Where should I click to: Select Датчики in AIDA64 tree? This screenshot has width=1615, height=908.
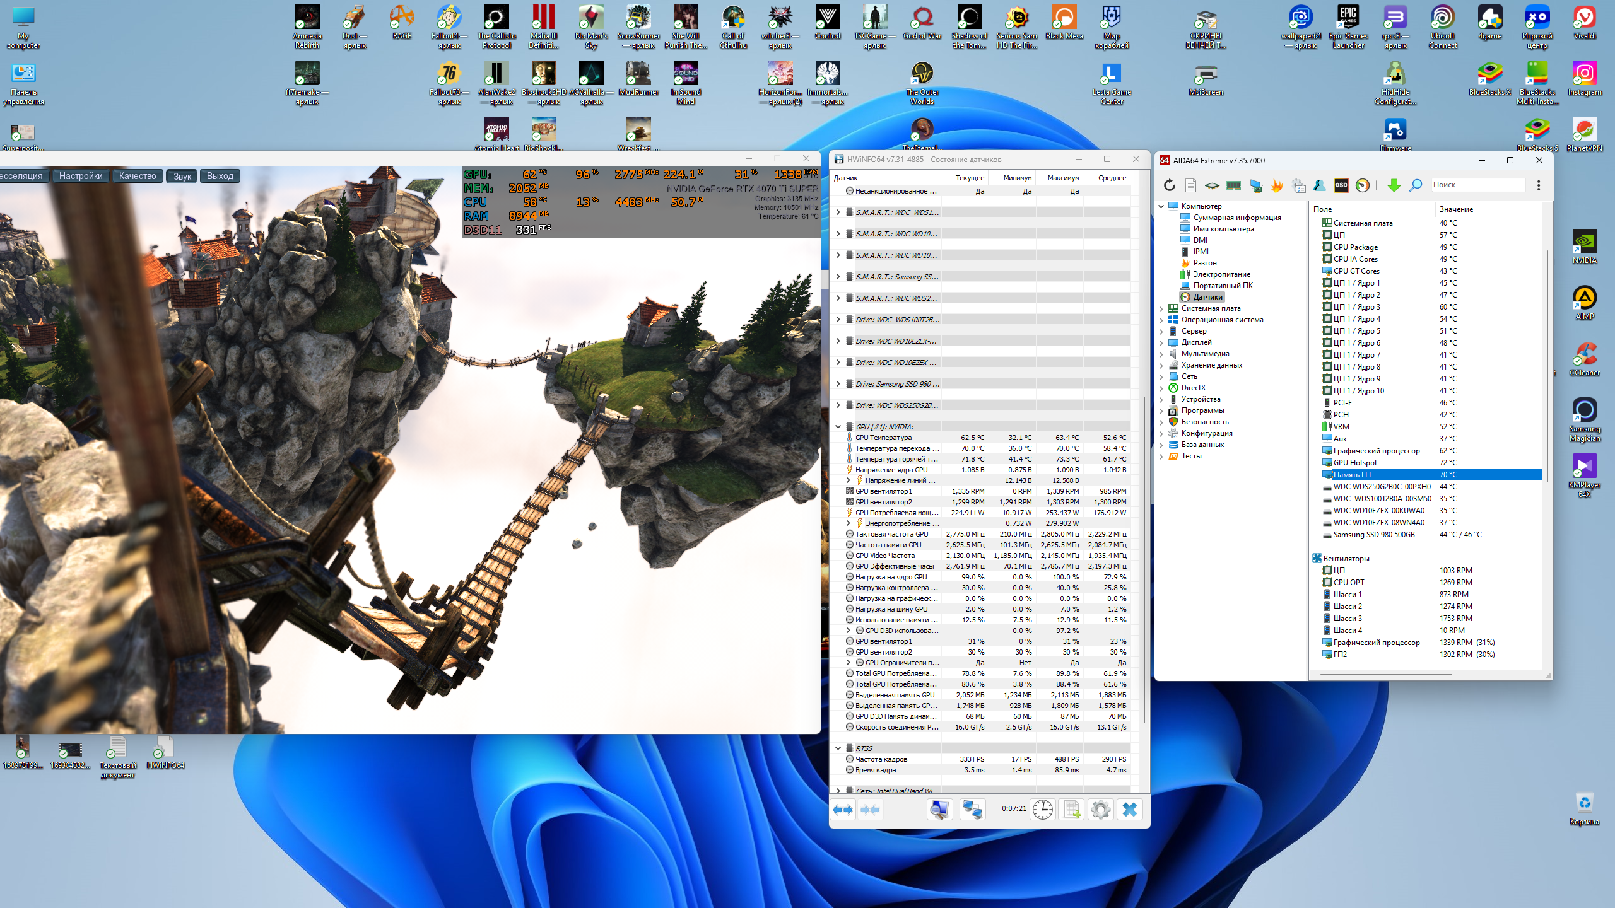click(x=1207, y=297)
